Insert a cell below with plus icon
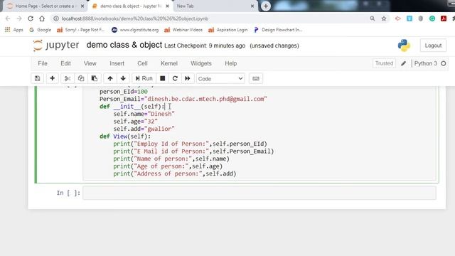Image resolution: width=455 pixels, height=256 pixels. point(52,78)
